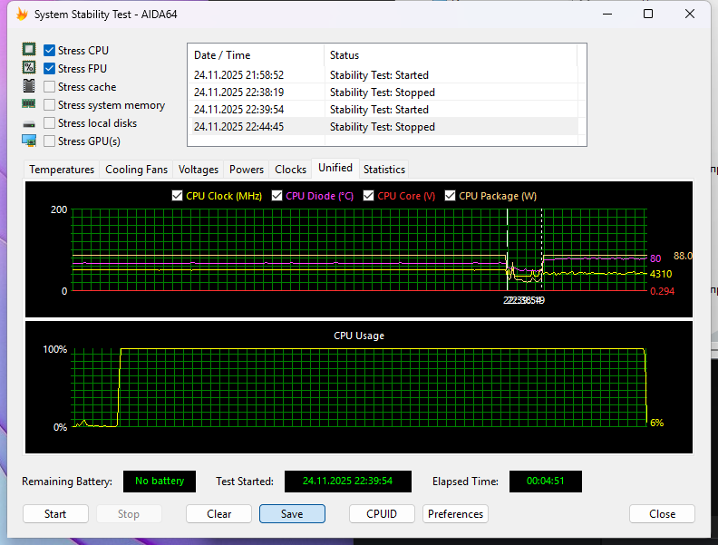Select the Unified tab
718x545 pixels.
point(335,168)
